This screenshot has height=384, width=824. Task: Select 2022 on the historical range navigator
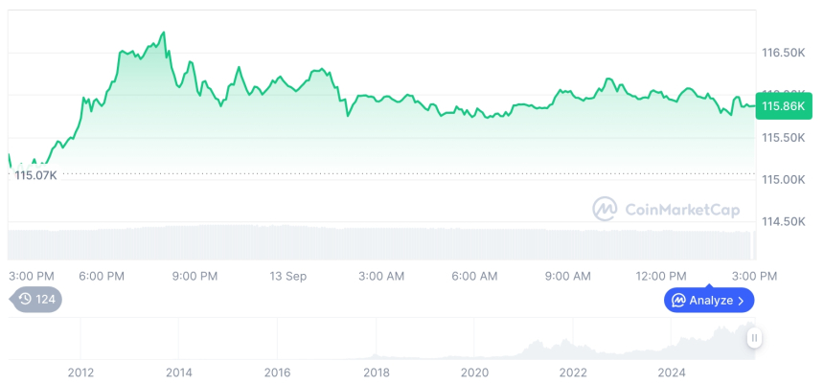coord(573,372)
